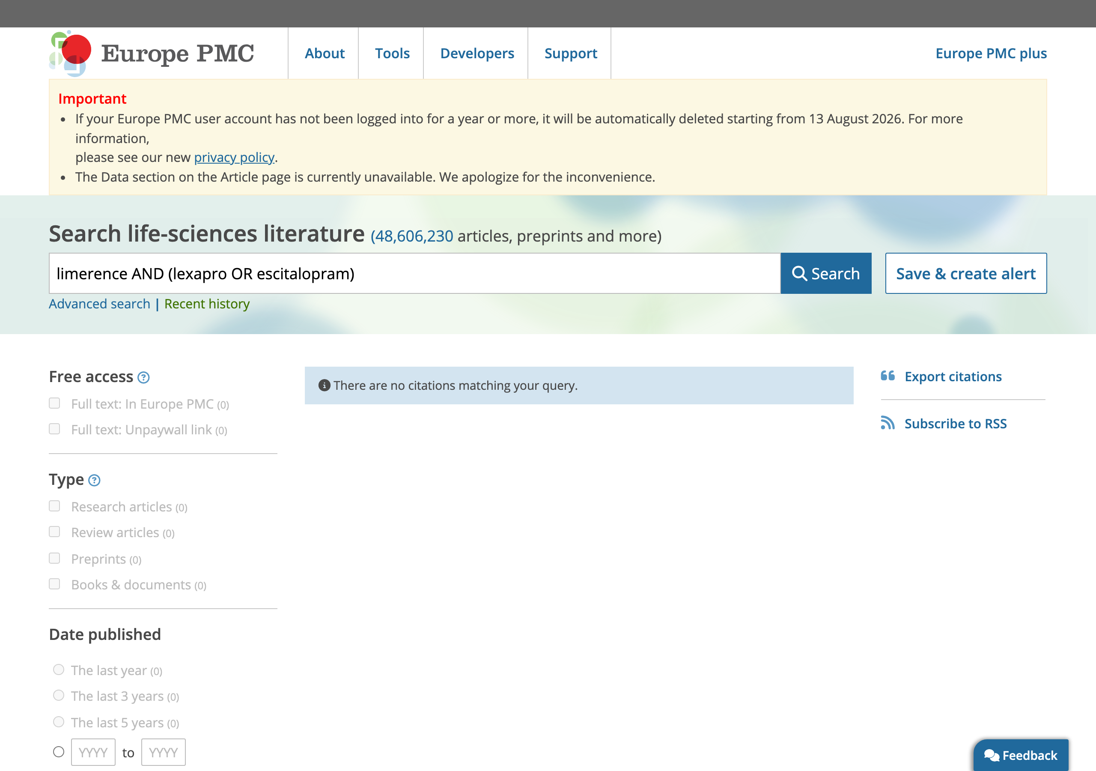
Task: Focus the search query text box
Action: (414, 273)
